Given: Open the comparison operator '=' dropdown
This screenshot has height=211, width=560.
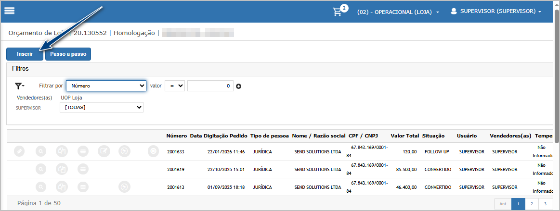Looking at the screenshot, I should tap(174, 86).
